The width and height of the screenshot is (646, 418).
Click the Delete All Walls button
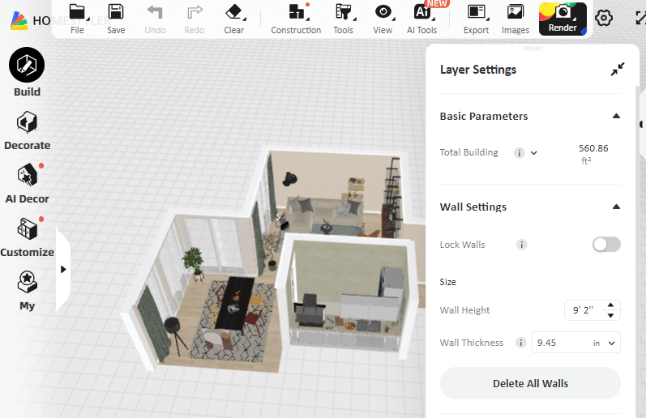(530, 383)
